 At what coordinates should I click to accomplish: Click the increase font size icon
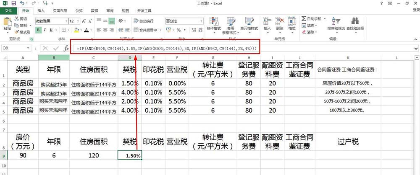(x=84, y=21)
